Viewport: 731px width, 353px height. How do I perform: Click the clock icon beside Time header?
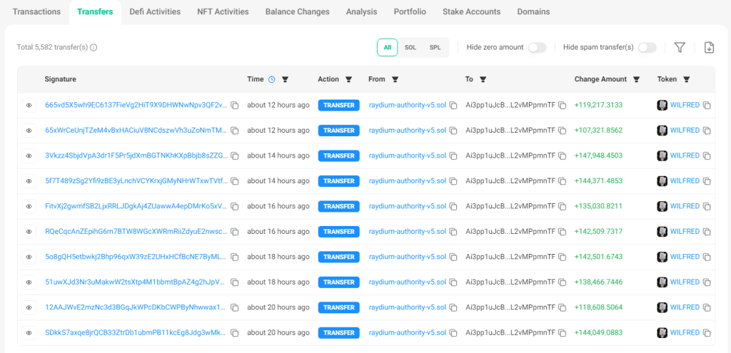tap(271, 79)
